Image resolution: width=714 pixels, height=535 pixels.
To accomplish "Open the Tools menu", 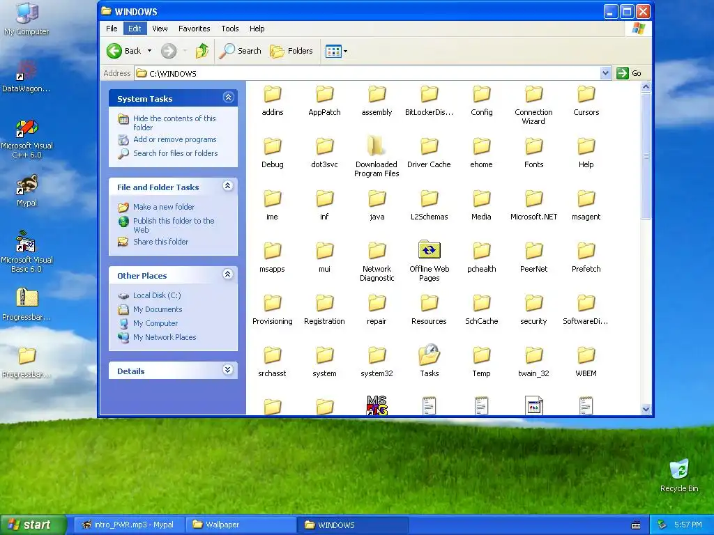I will 230,29.
